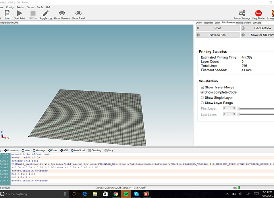Click the Last Layer spinner arrows
Viewport: 274px width, 198px height.
coord(234,114)
